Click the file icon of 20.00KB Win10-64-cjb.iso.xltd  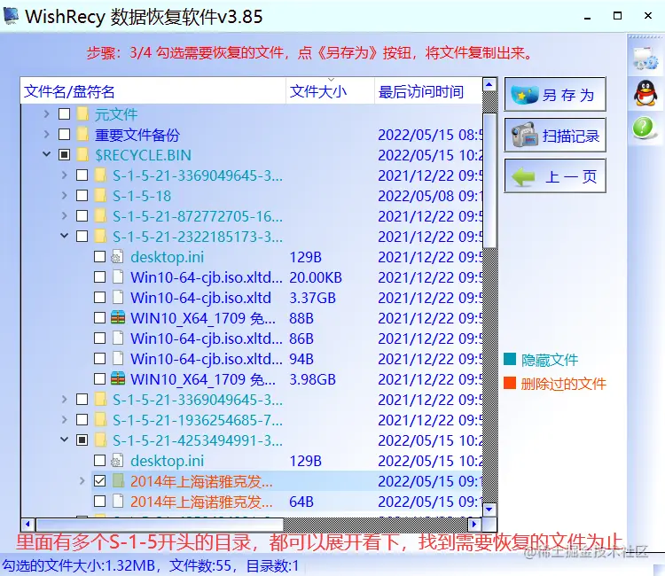pos(118,276)
